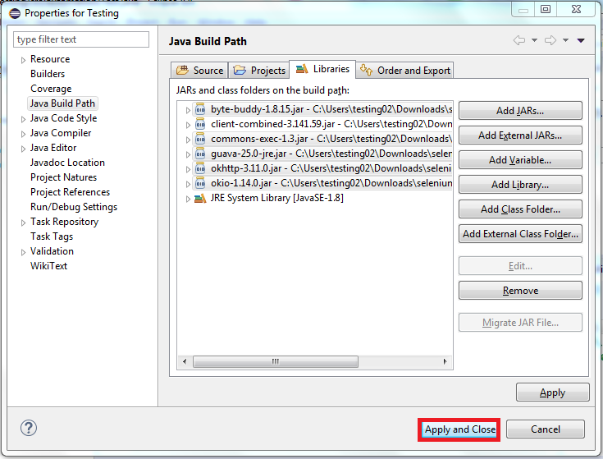Click Apply and Close button
This screenshot has height=459, width=603.
click(459, 429)
